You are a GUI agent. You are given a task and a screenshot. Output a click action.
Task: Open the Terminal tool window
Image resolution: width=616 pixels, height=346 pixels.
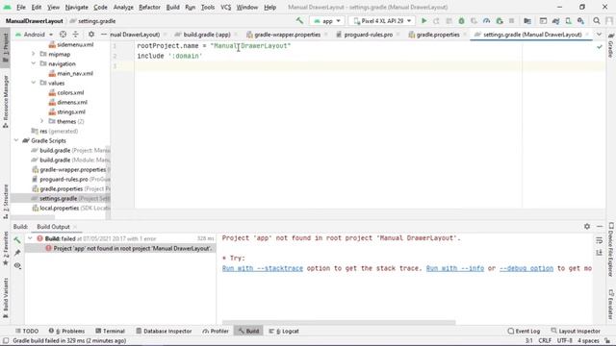point(110,331)
